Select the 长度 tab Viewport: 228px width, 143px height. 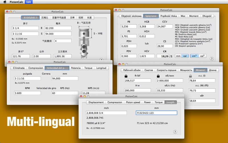(x=89, y=18)
